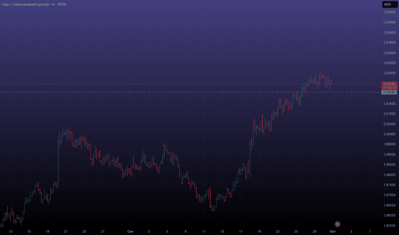Click price scale value 1,99000
Screen dimensions: 399x235
click(x=389, y=155)
